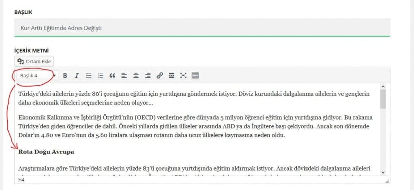This screenshot has height=190, width=414.
Task: Enable distraction-free fullscreen mode
Action: [183, 76]
